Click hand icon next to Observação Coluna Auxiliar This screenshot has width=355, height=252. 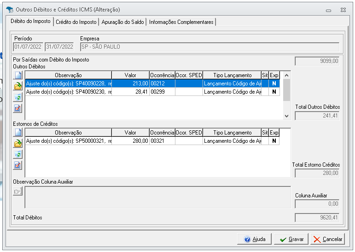point(17,191)
